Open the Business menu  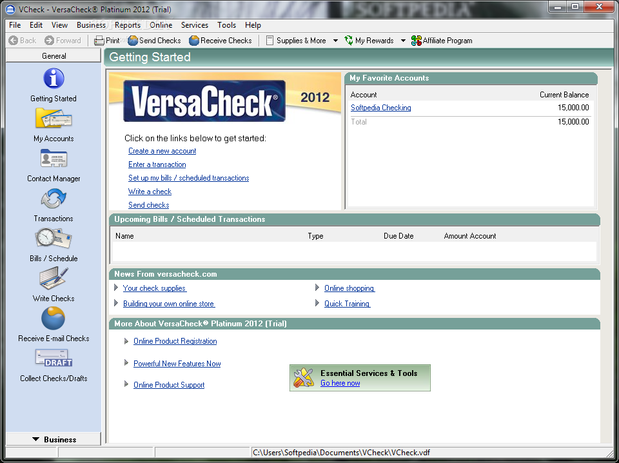pos(91,25)
